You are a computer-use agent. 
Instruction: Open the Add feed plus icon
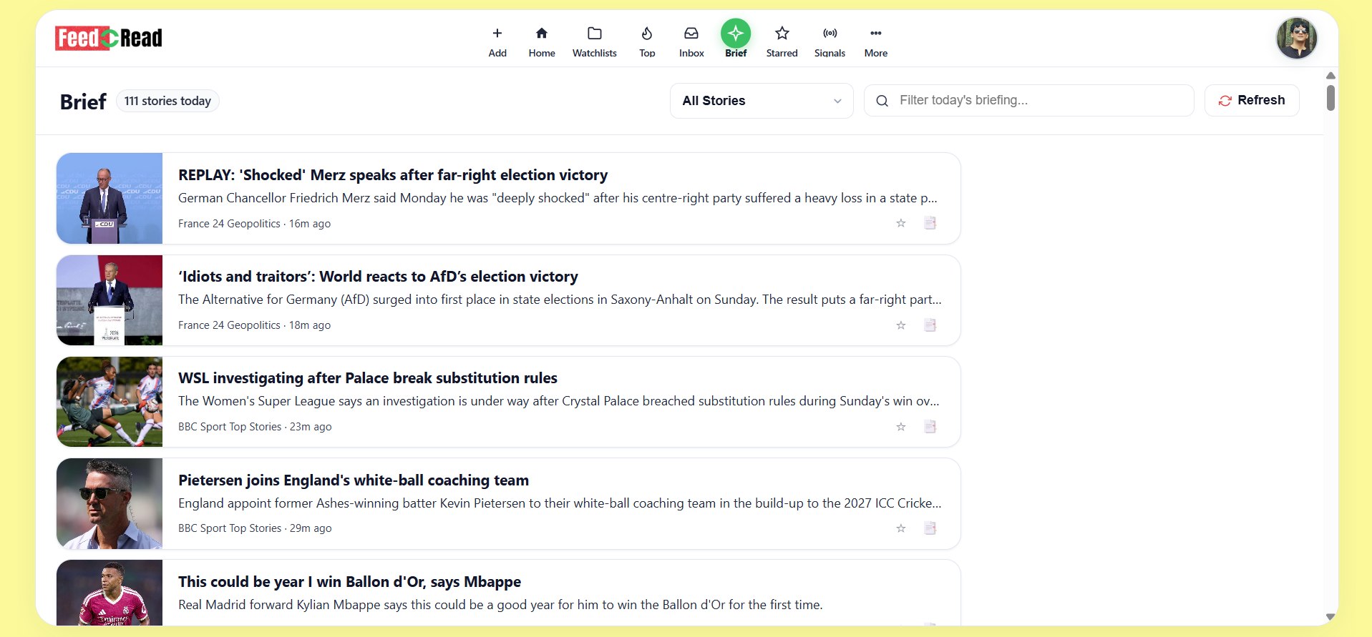coord(497,33)
